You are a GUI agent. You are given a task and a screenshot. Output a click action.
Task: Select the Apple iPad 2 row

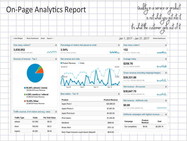90,104
